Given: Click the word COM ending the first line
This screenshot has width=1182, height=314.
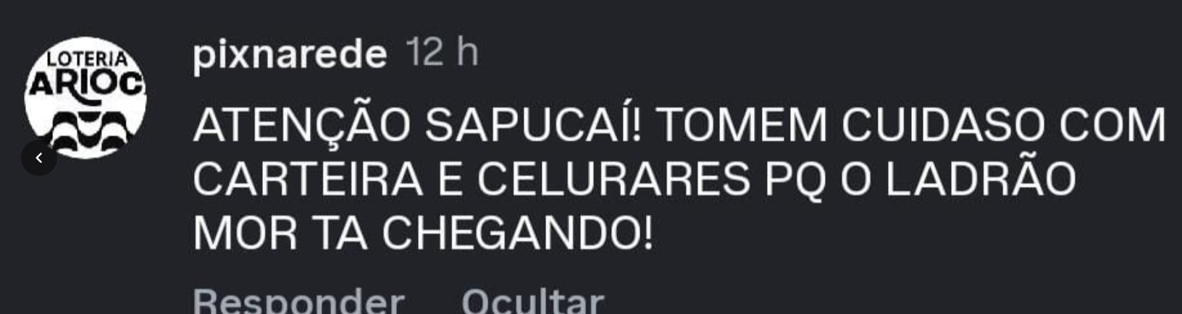Looking at the screenshot, I should (1112, 125).
